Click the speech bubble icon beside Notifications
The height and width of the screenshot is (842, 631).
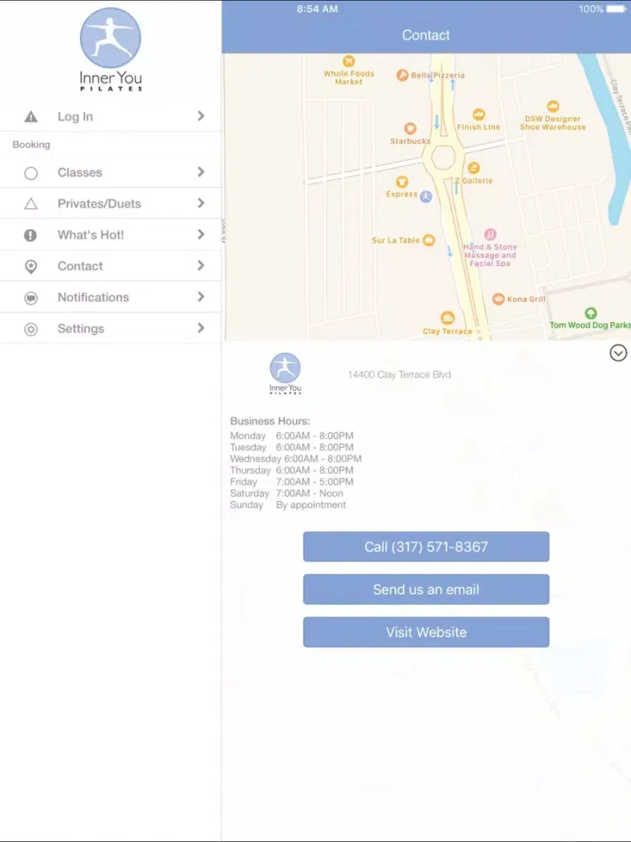pyautogui.click(x=31, y=297)
